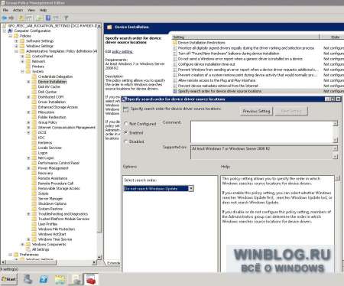Expand the Distributed COM node
Screen dimensions: 344x286
[28, 97]
